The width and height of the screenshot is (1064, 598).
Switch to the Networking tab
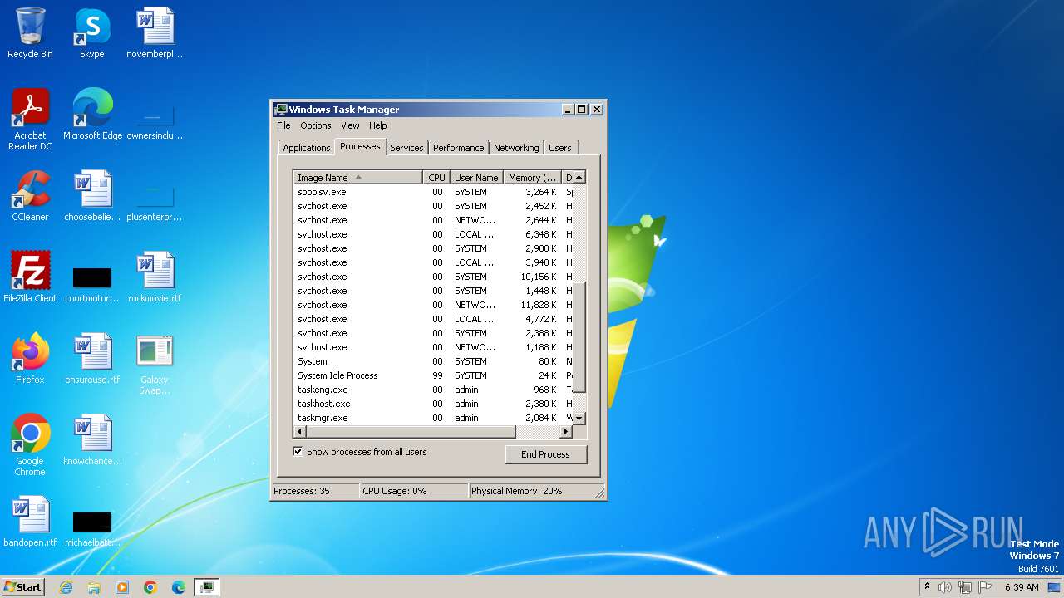516,148
